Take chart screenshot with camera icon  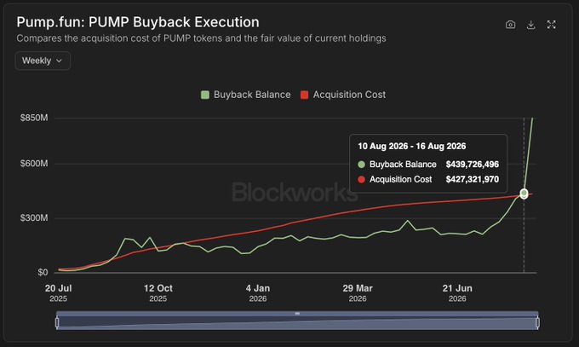click(x=510, y=25)
